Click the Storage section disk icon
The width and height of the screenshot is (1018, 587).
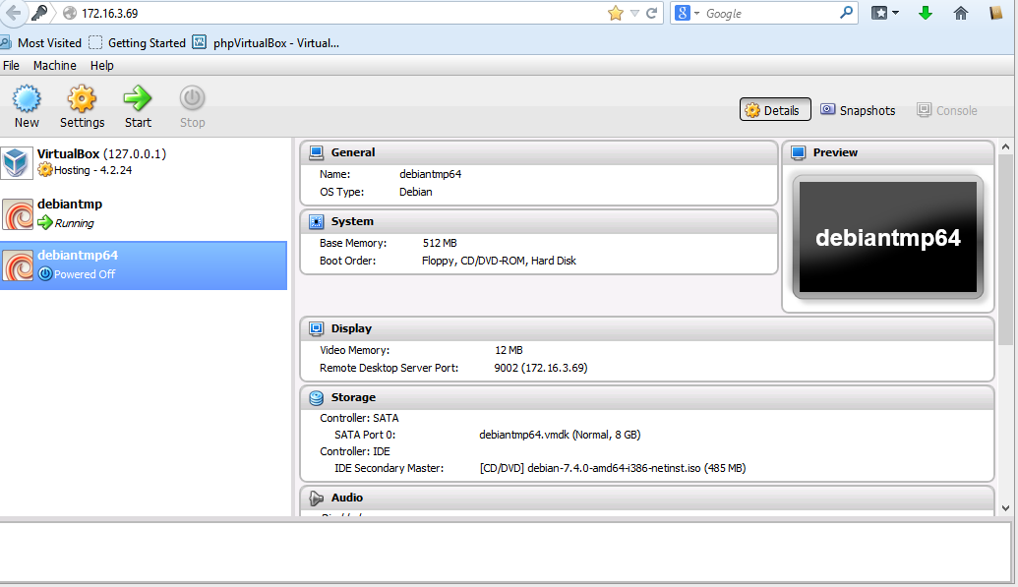click(x=316, y=397)
